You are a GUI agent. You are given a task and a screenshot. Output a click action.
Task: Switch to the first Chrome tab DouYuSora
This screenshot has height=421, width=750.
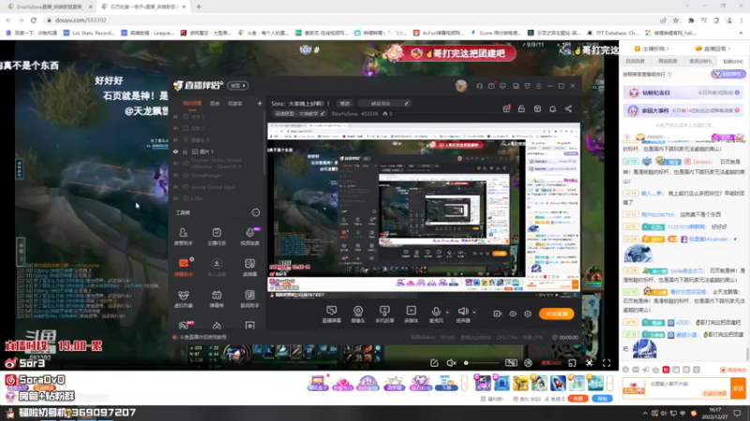49,7
